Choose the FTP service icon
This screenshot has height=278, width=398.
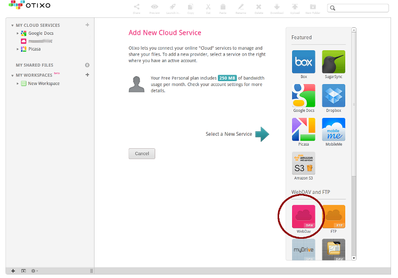[333, 216]
